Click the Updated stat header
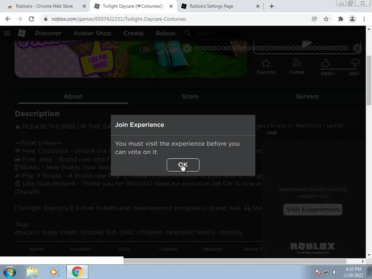372x279 pixels. coord(212,249)
